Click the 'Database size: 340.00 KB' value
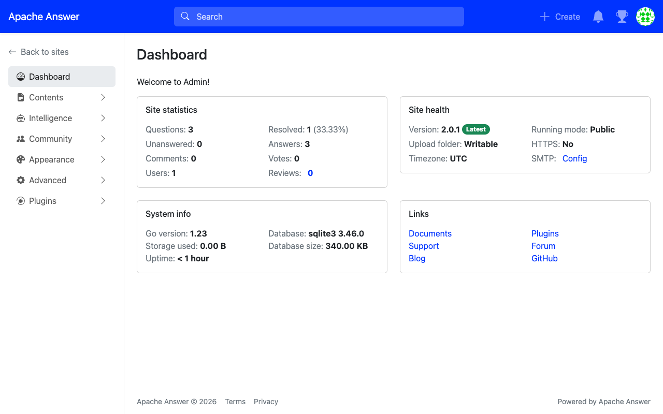 point(318,246)
